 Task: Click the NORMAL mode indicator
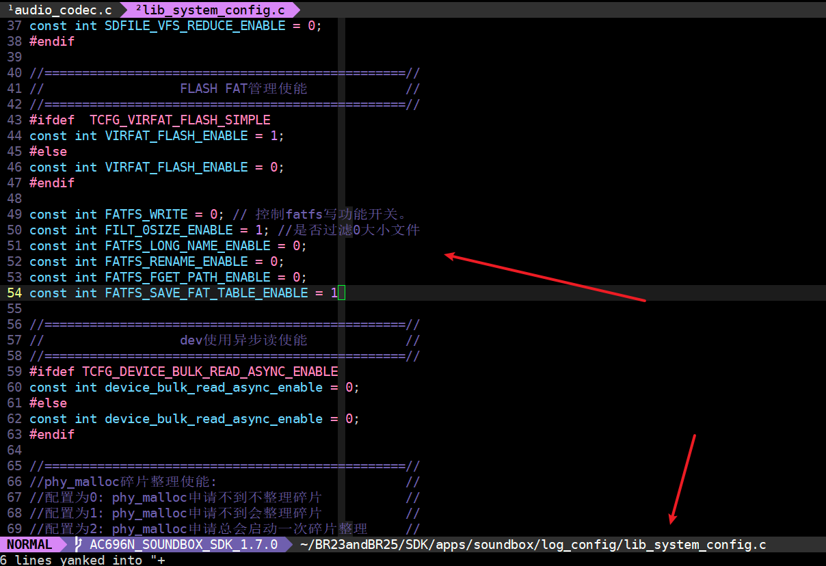tap(29, 545)
